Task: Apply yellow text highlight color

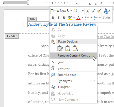Action: (x=70, y=18)
